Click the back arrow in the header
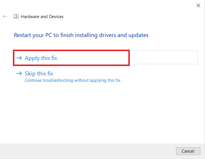The width and height of the screenshot is (205, 159). [x=5, y=17]
